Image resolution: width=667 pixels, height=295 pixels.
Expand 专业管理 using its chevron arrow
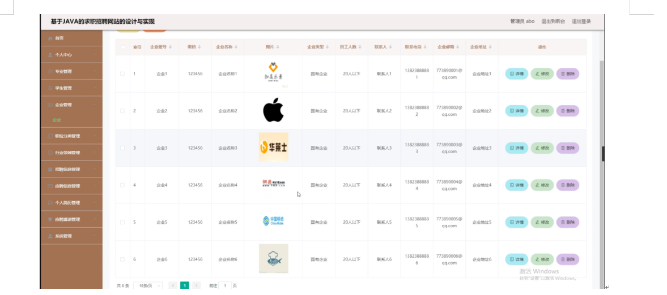[95, 71]
